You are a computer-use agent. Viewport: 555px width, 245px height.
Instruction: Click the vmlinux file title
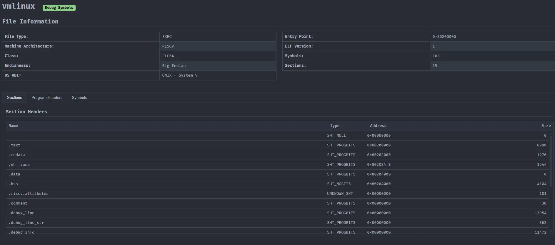tap(19, 6)
